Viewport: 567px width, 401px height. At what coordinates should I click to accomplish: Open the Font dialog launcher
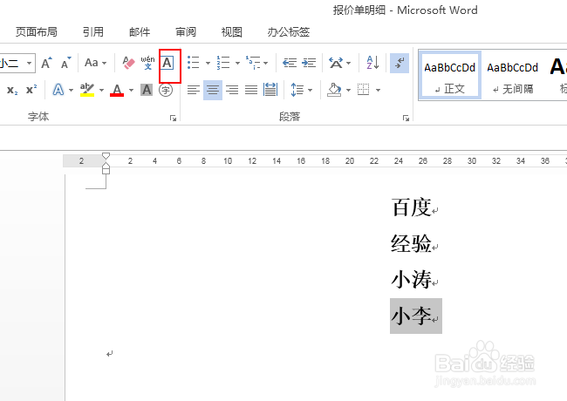click(x=174, y=119)
